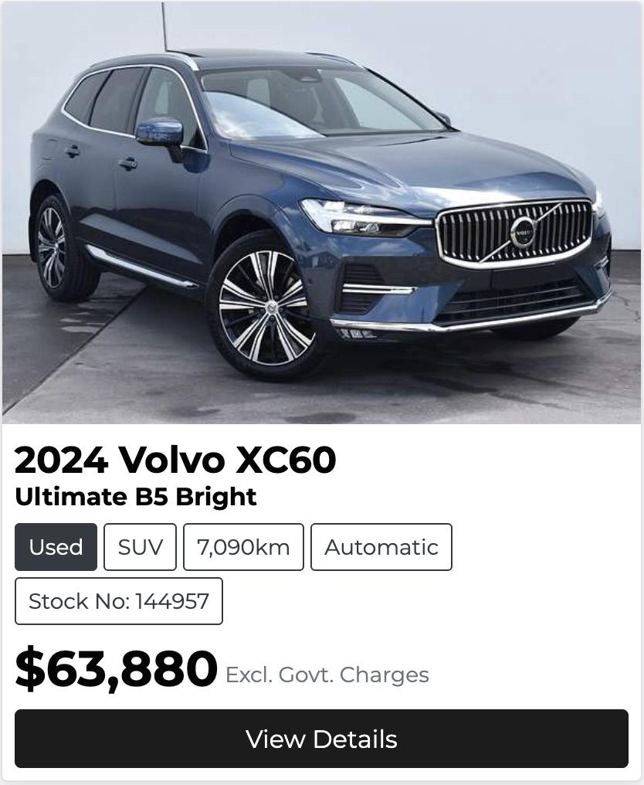Click the front fog light trim
This screenshot has width=644, height=785.
pos(378,289)
